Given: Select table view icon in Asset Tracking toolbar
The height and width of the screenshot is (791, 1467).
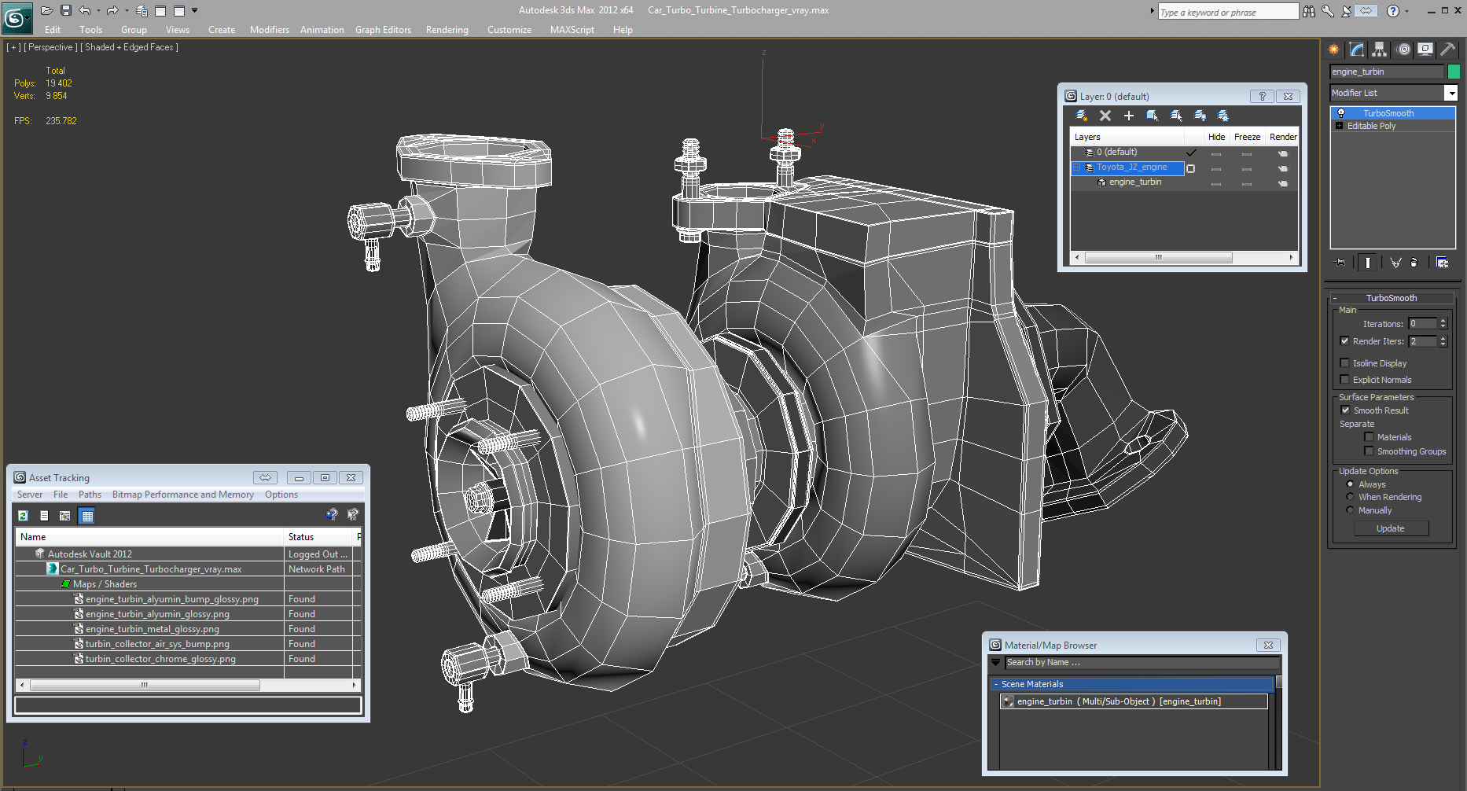Looking at the screenshot, I should [87, 516].
